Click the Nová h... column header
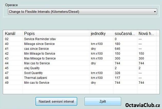This screenshot has width=162, height=109. [146, 34]
